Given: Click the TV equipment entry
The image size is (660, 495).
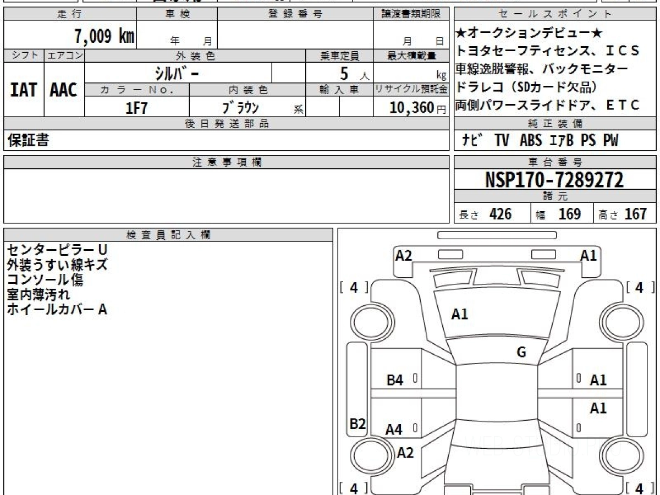Looking at the screenshot, I should (x=502, y=141).
